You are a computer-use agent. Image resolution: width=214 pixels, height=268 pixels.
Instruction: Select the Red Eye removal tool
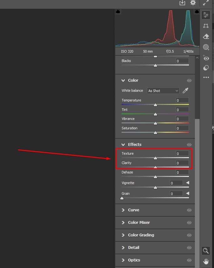[206, 58]
